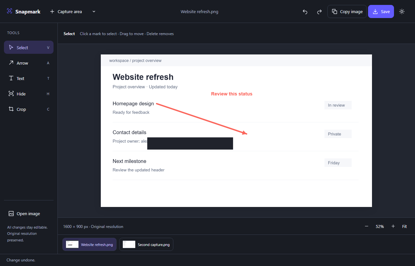
Task: Click the Website refresh.png thumbnail image
Action: coord(72,244)
